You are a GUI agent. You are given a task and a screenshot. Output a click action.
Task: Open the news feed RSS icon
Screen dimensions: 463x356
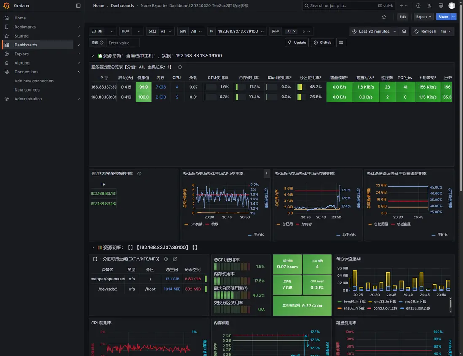pyautogui.click(x=429, y=5)
